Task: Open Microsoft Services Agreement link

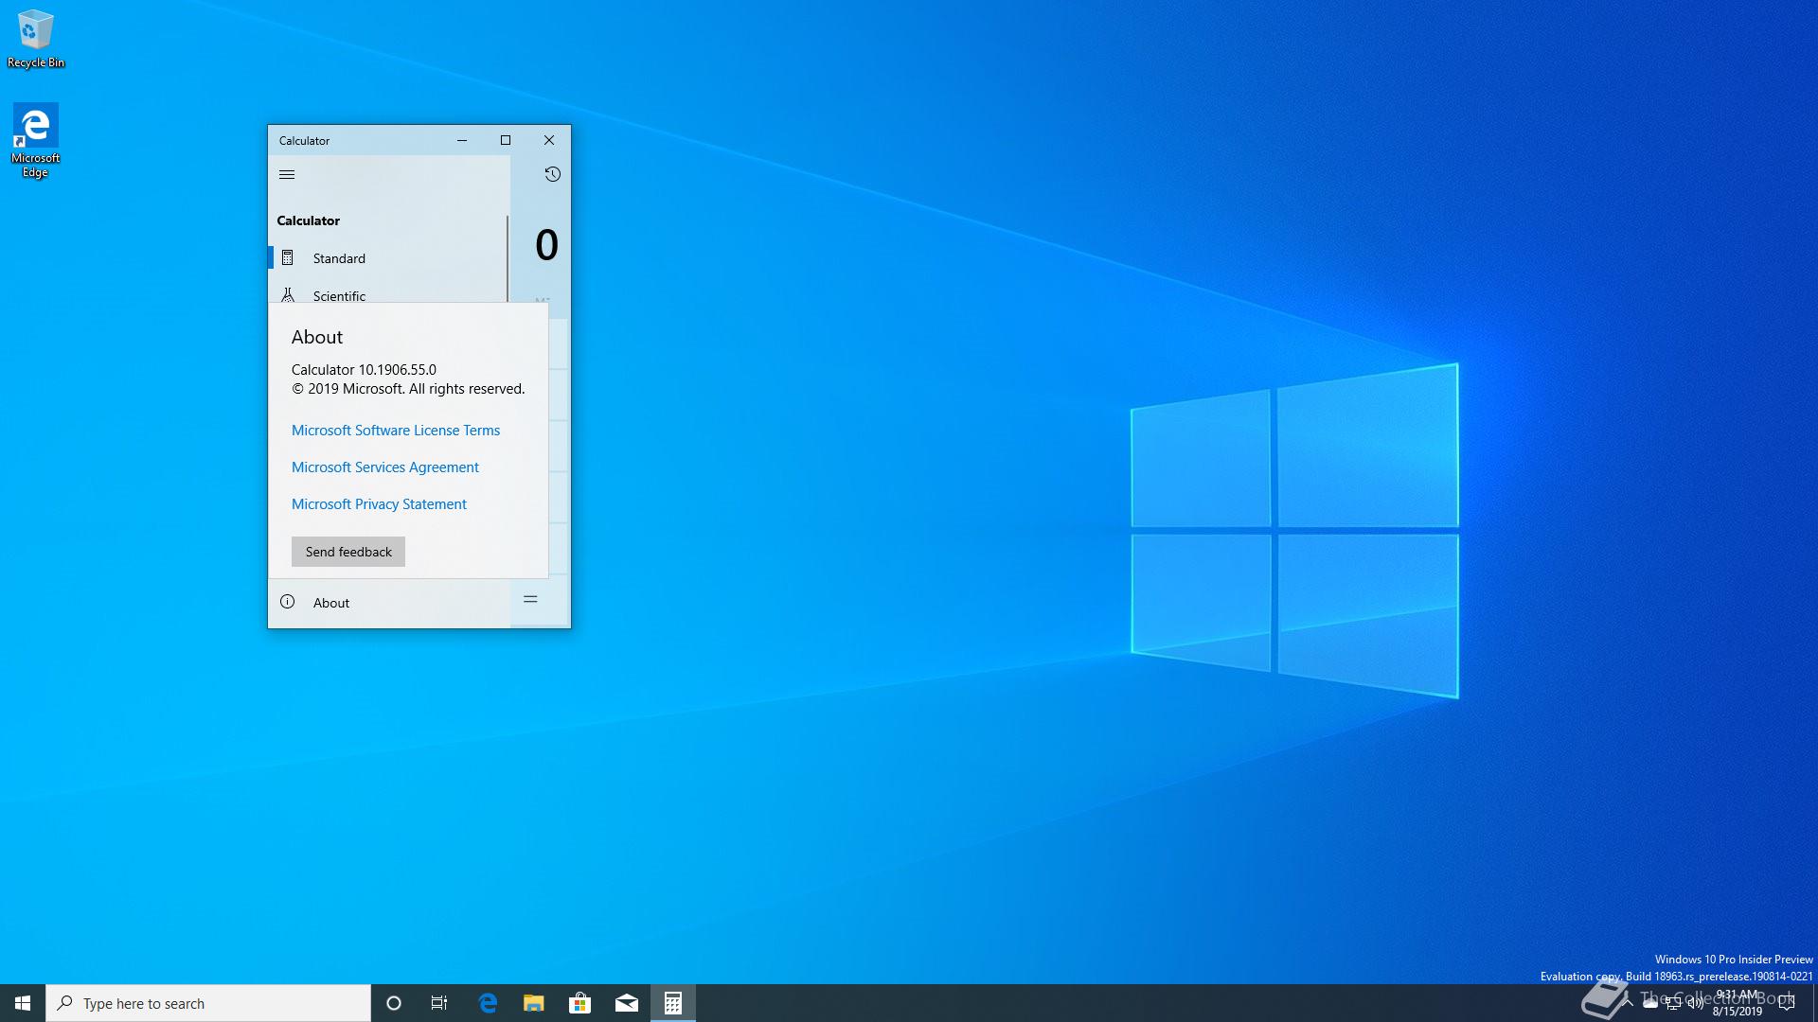Action: [385, 467]
